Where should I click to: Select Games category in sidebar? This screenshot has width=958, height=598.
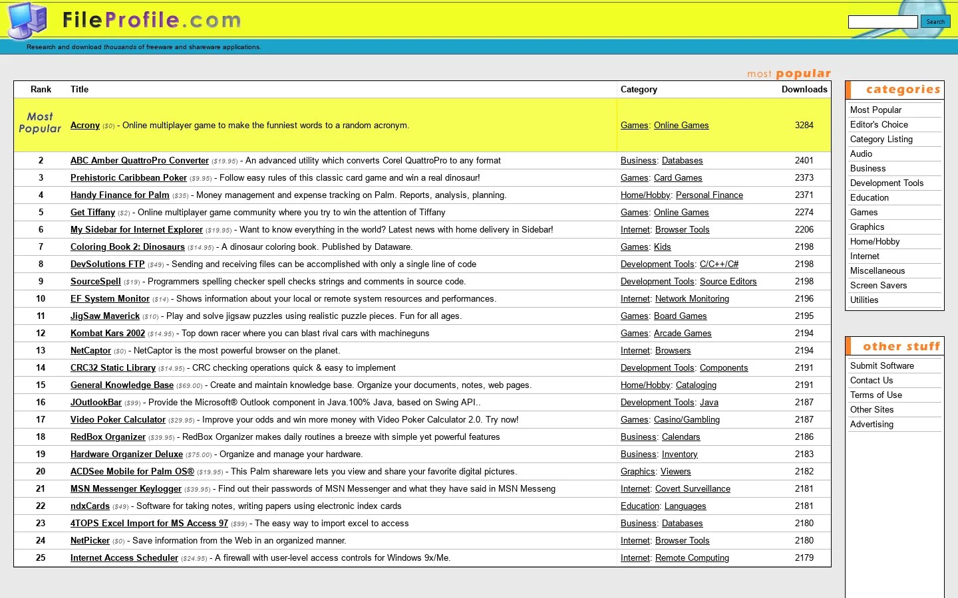click(x=864, y=213)
